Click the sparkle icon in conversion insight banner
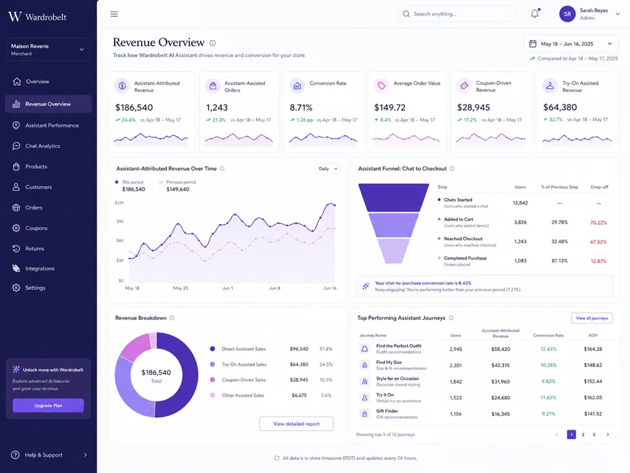630x473 pixels. 366,286
